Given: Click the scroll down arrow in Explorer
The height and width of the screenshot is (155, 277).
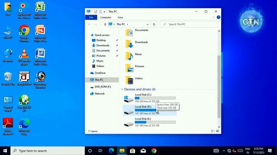Looking at the screenshot, I should pos(219,127).
